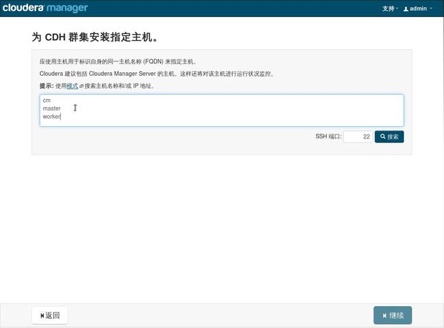
Task: Click the Cloudera Manager logo
Action: 45,8
